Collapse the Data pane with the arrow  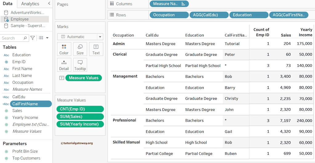click(x=49, y=3)
